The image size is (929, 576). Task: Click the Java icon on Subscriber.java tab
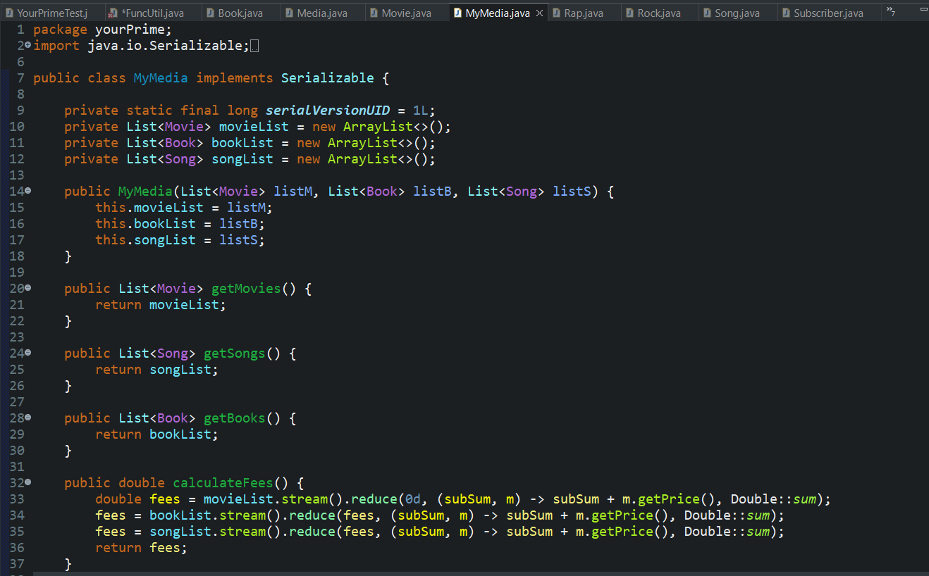(x=785, y=12)
